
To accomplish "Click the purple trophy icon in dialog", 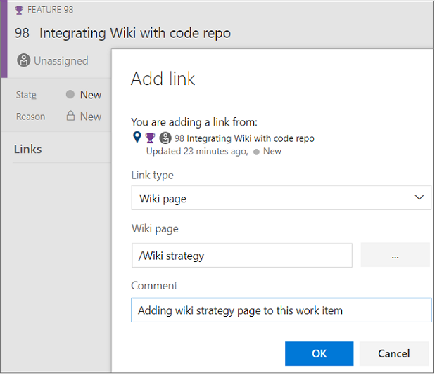I will tap(150, 138).
